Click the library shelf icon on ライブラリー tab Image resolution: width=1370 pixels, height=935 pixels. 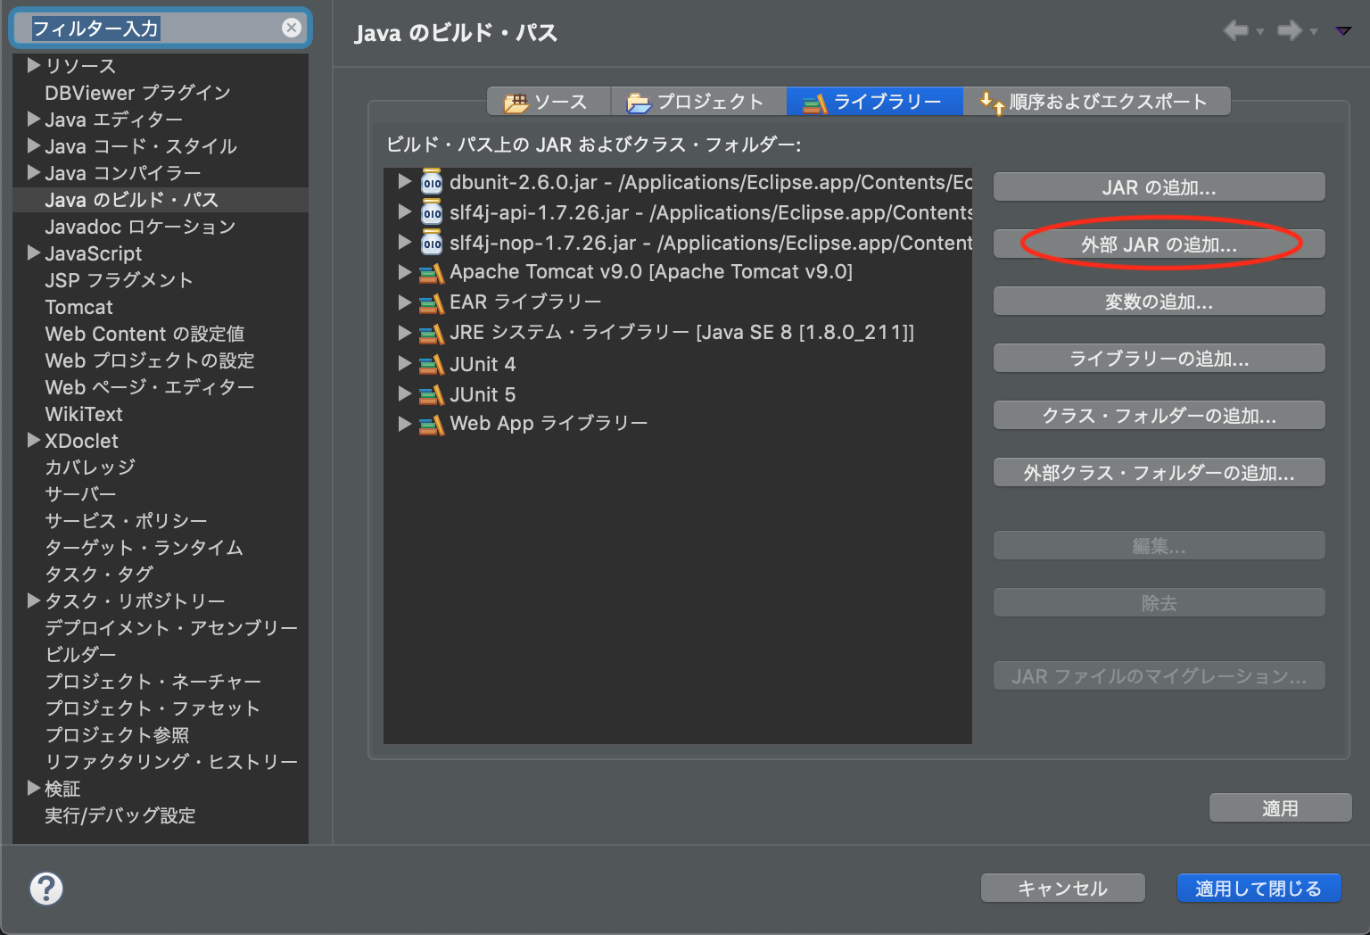pos(813,102)
